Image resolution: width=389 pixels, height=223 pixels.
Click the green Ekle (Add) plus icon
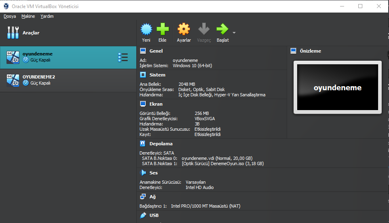pyautogui.click(x=163, y=29)
